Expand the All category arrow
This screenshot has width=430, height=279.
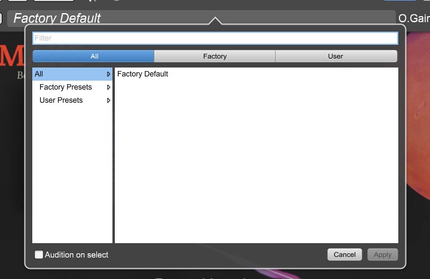click(109, 74)
